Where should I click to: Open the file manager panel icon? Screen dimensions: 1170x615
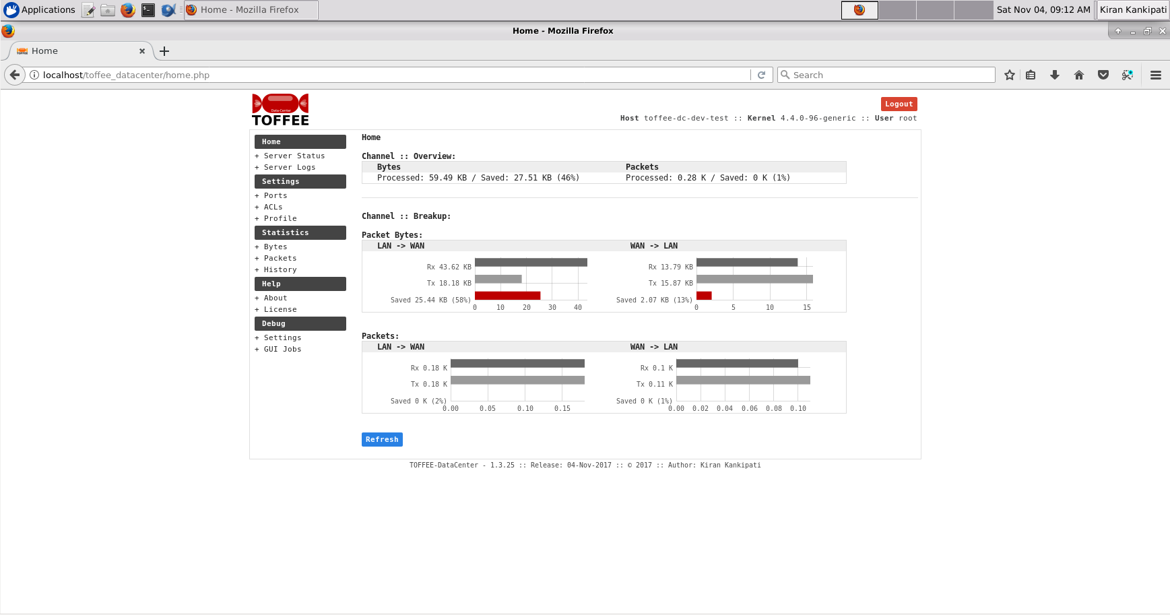[x=108, y=10]
